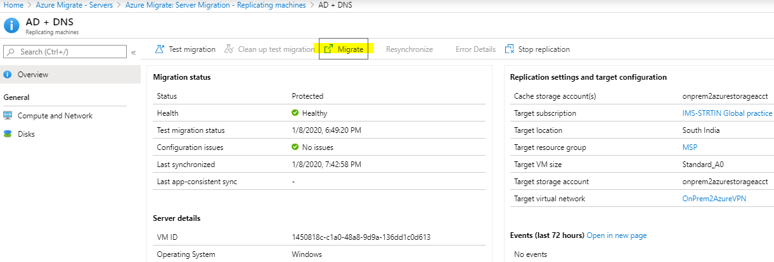
Task: Click the Overview info icon in sidebar
Action: click(x=8, y=75)
